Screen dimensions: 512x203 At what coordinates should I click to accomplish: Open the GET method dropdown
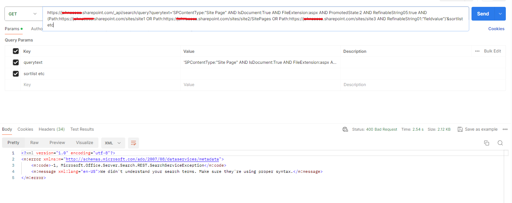pos(34,14)
